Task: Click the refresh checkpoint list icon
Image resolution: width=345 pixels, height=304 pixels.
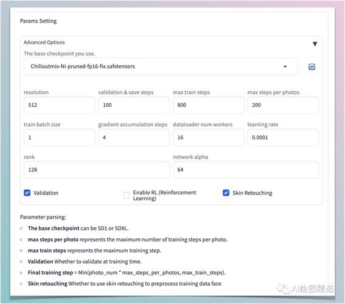Action: point(312,67)
